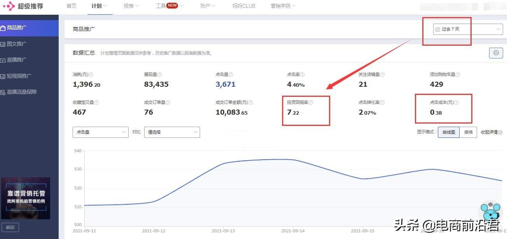This screenshot has height=239, width=507.
Task: Open 妈妈CLUB menu item
Action: pos(244,6)
